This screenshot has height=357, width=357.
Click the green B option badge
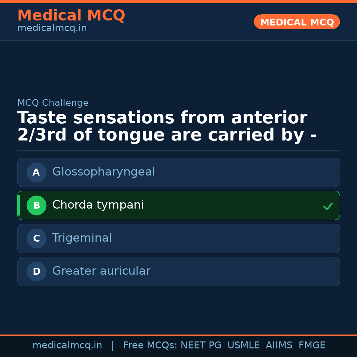click(36, 205)
